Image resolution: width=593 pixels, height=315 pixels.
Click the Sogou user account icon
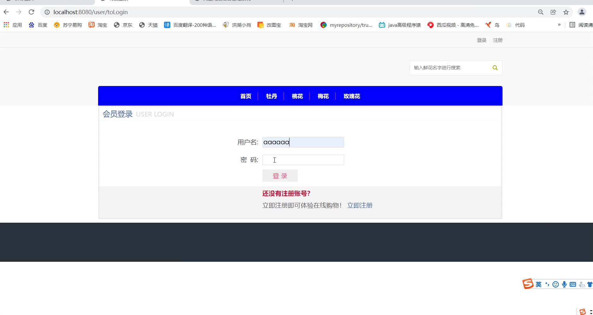(582, 284)
